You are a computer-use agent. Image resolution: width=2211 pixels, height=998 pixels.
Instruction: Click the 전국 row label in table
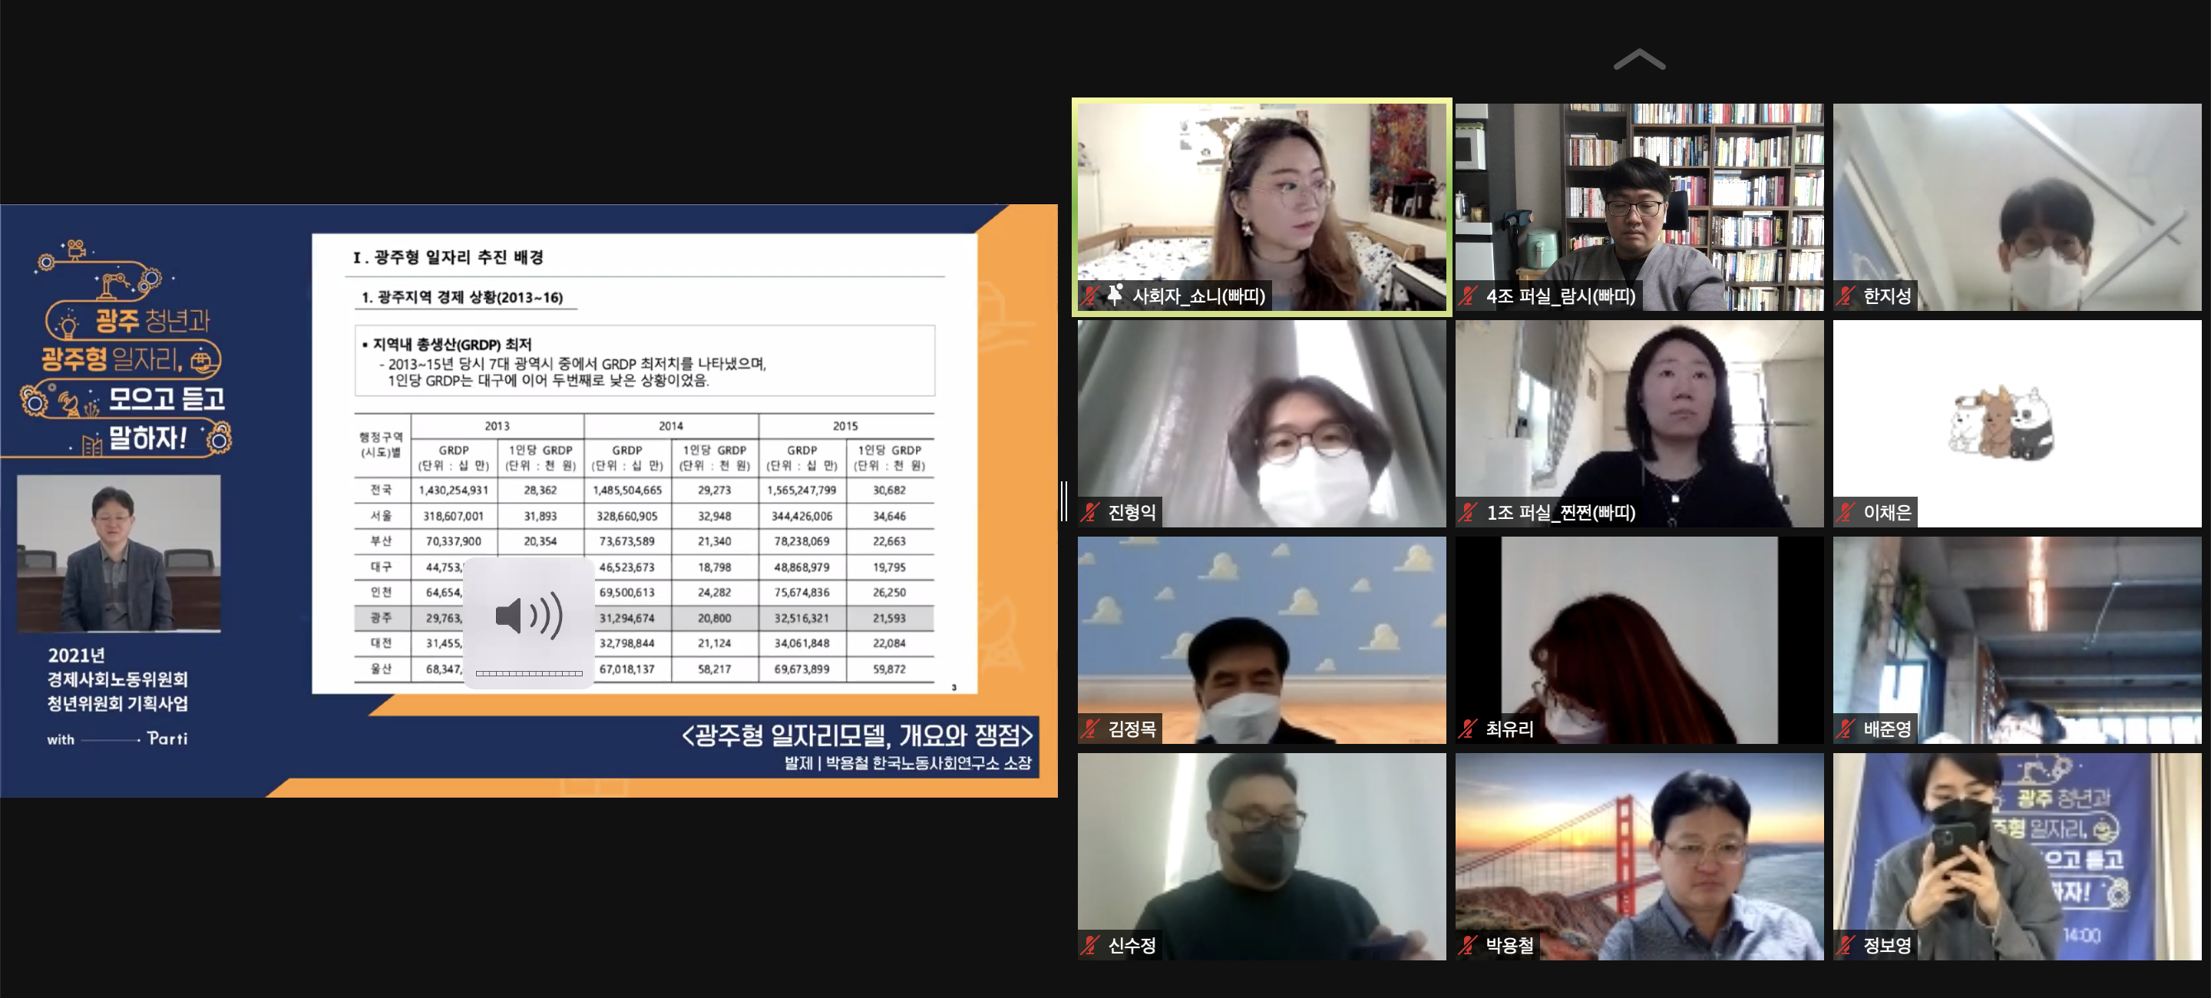(381, 490)
